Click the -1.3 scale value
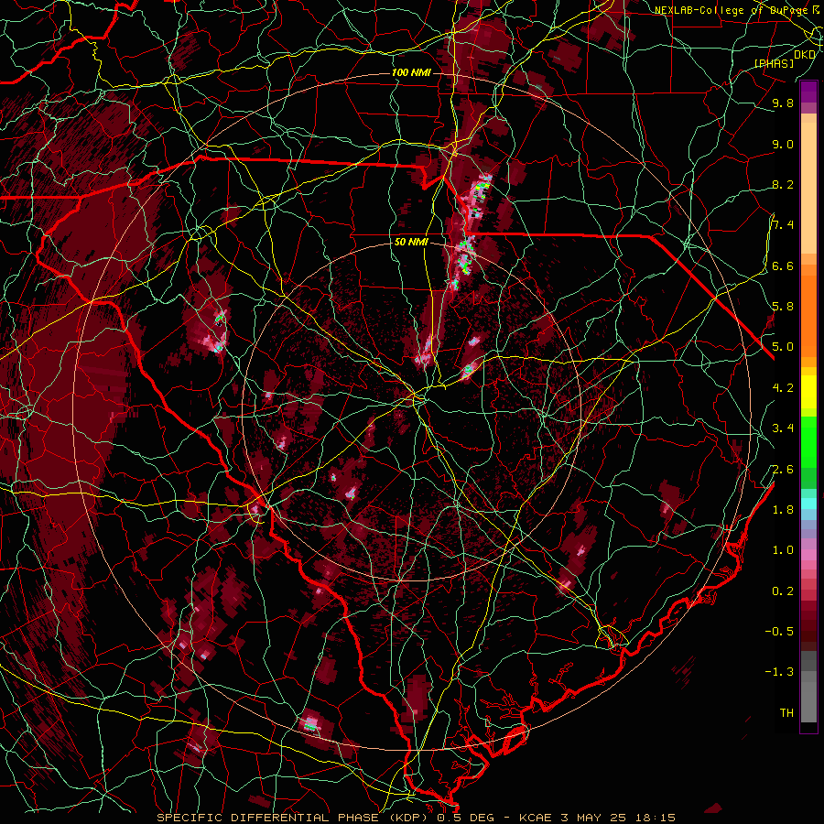The height and width of the screenshot is (824, 824). click(779, 672)
